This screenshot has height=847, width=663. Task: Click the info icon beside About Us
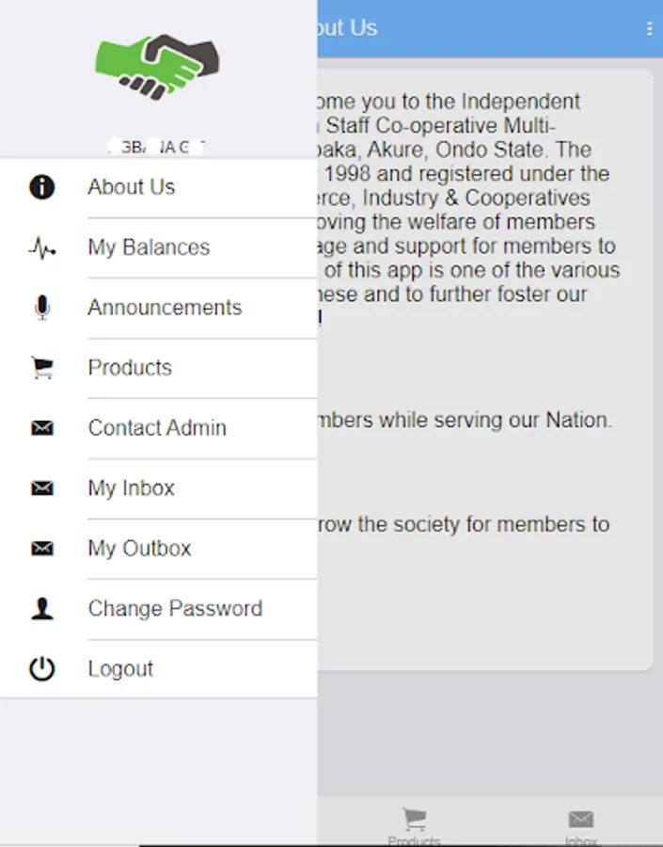[42, 187]
